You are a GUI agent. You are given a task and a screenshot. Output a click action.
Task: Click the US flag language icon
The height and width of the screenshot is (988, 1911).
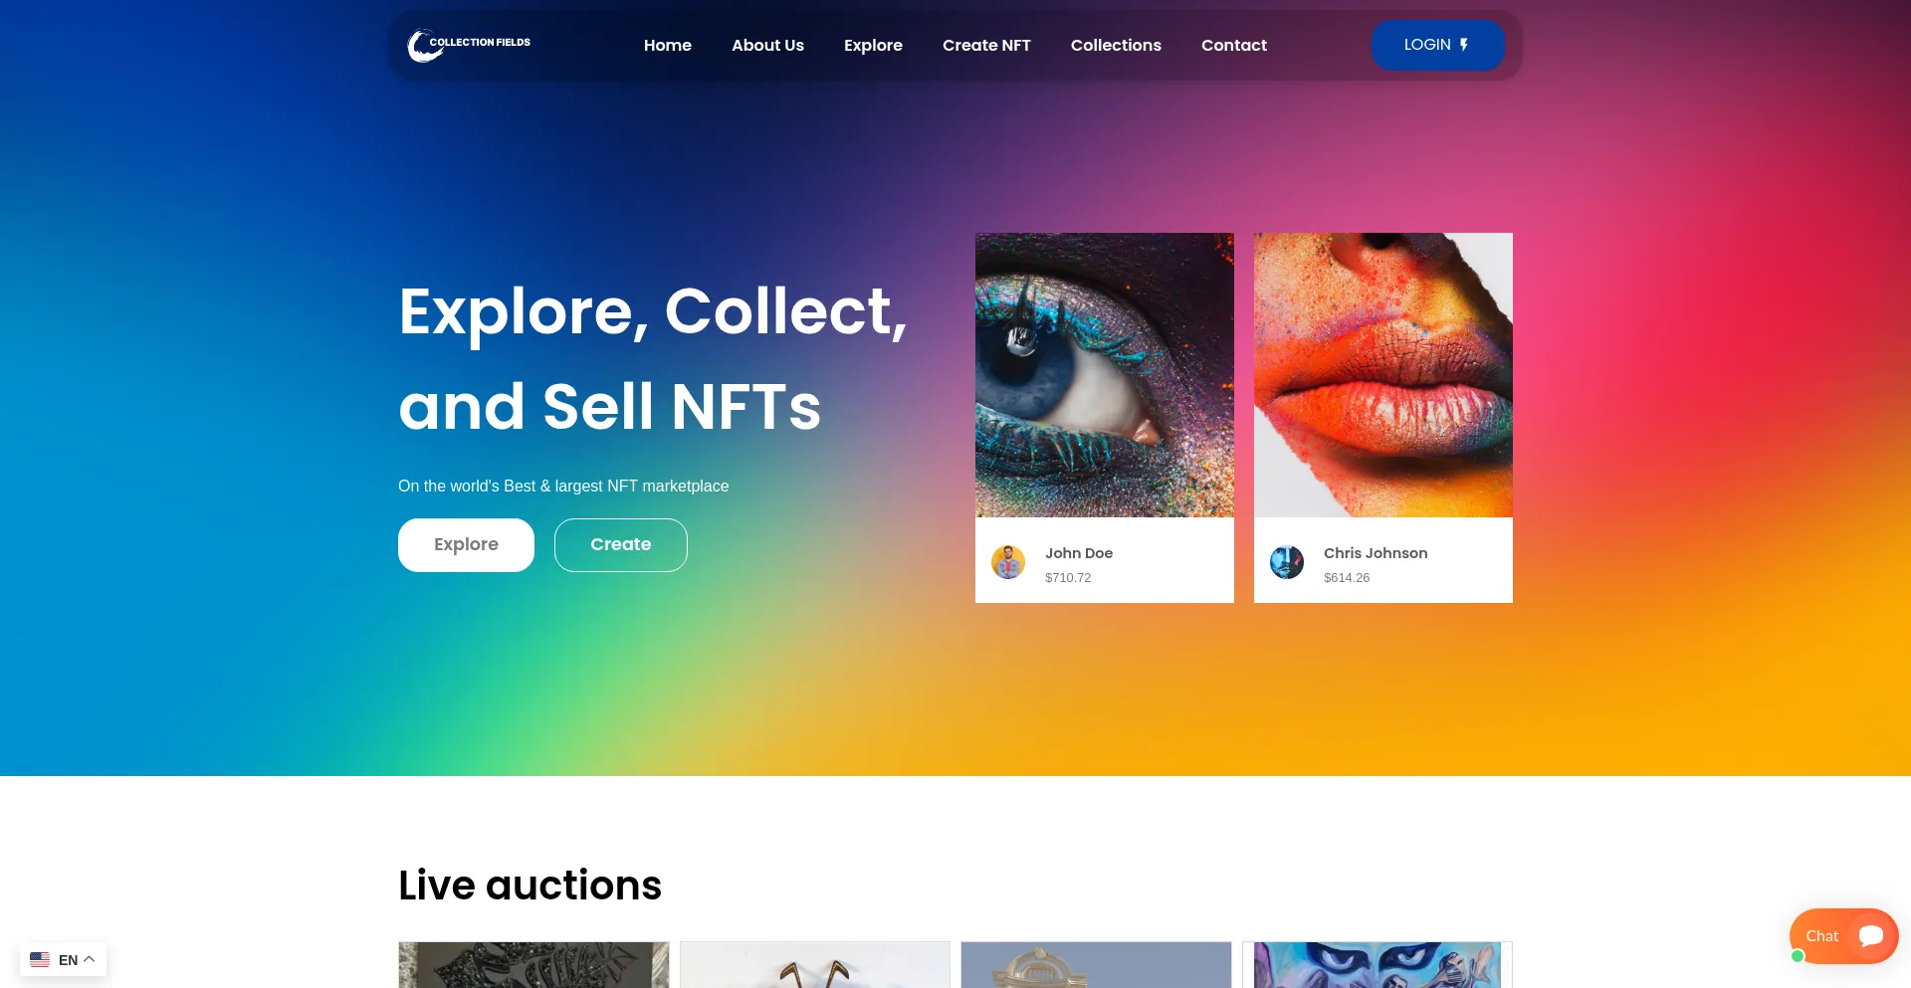pyautogui.click(x=40, y=960)
